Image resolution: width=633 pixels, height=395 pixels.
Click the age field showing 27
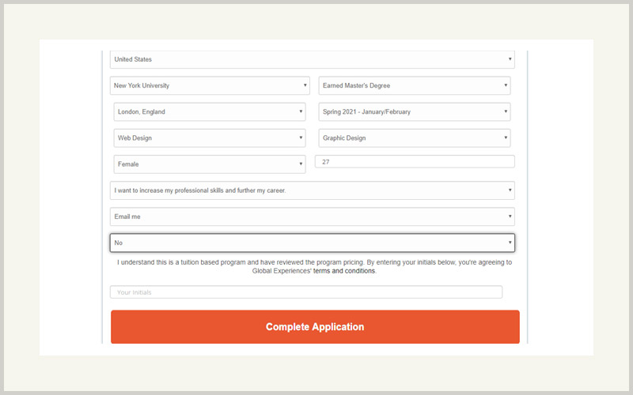click(x=415, y=162)
